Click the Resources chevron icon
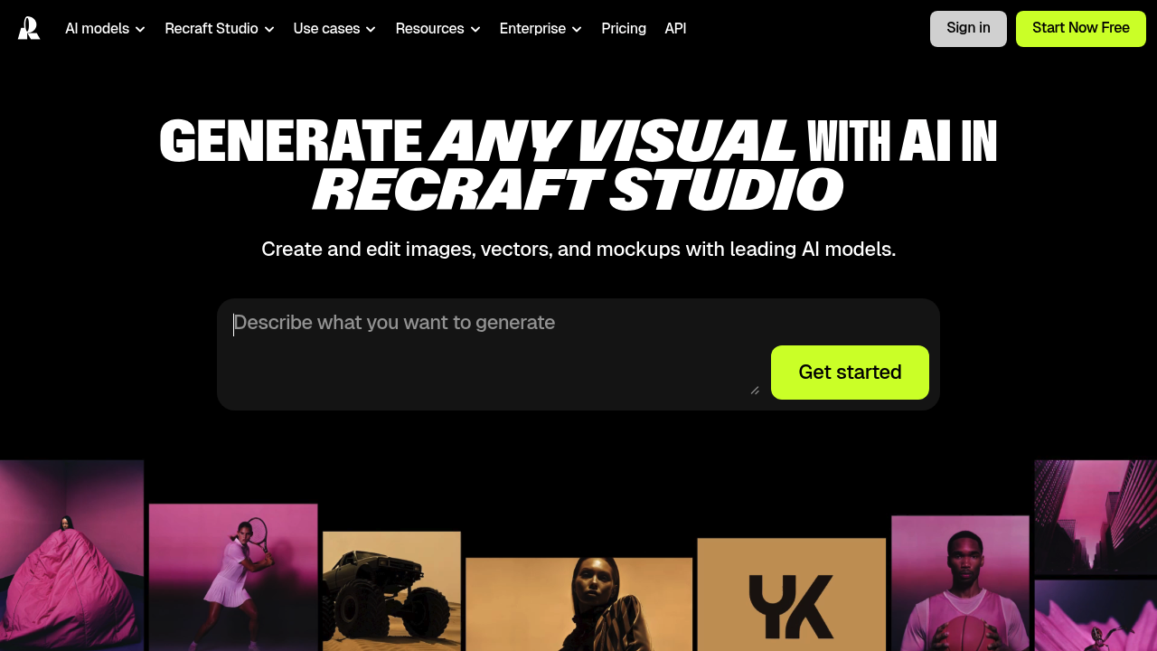1157x651 pixels. pos(476,29)
